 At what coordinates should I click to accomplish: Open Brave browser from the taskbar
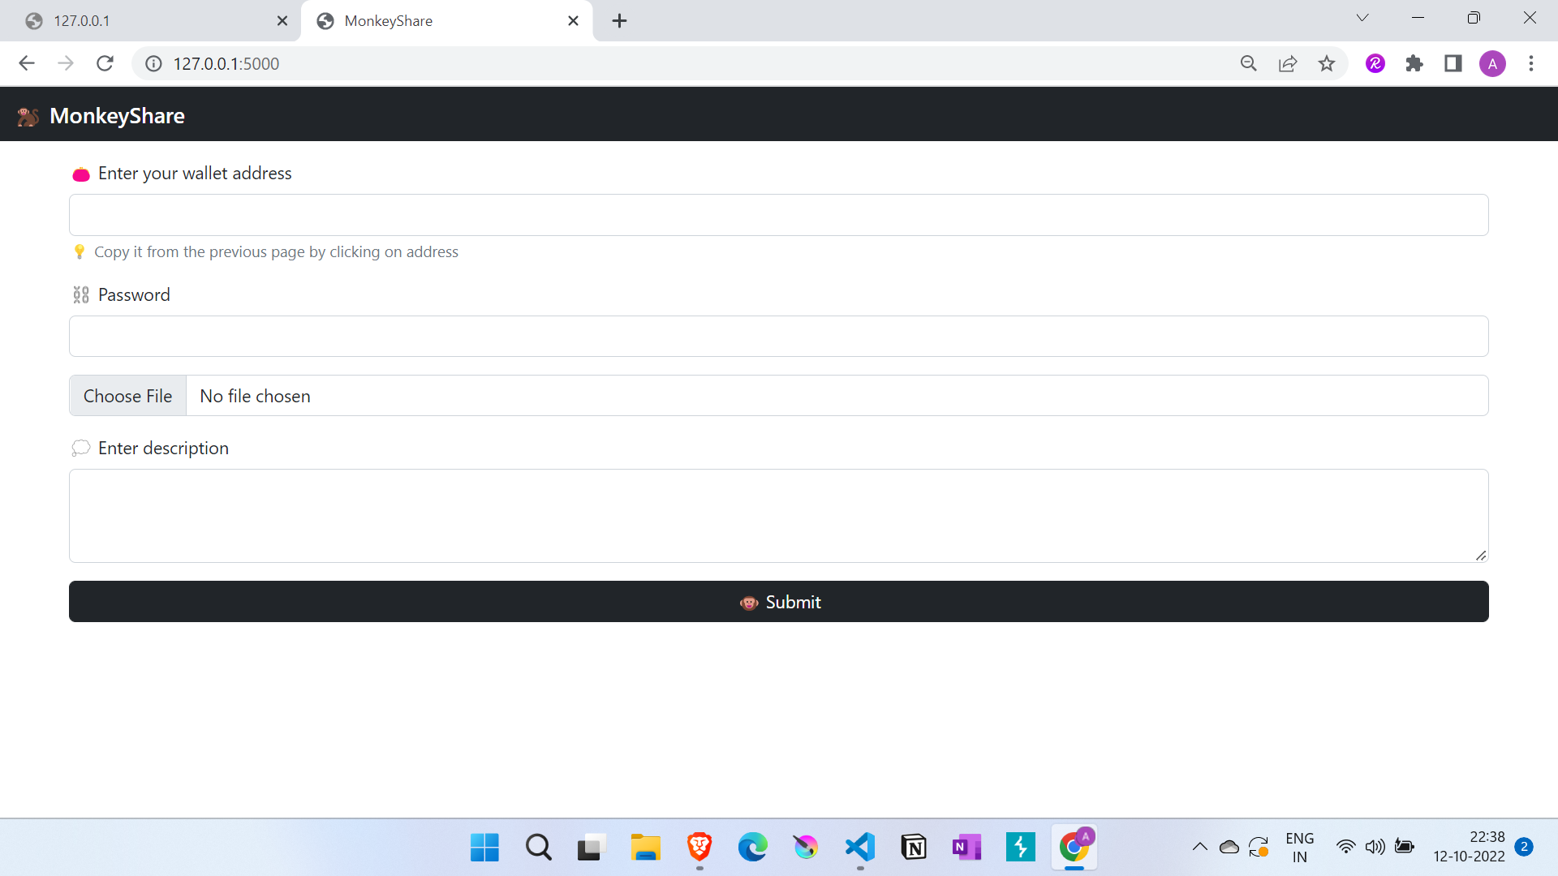pos(699,847)
